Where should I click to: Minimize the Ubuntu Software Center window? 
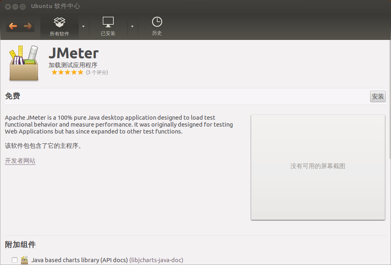click(x=15, y=7)
